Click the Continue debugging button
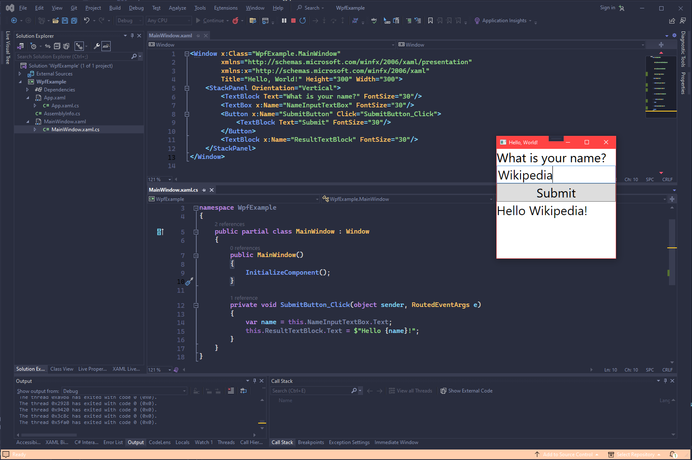Screen dimensions: 692x460 pos(210,21)
